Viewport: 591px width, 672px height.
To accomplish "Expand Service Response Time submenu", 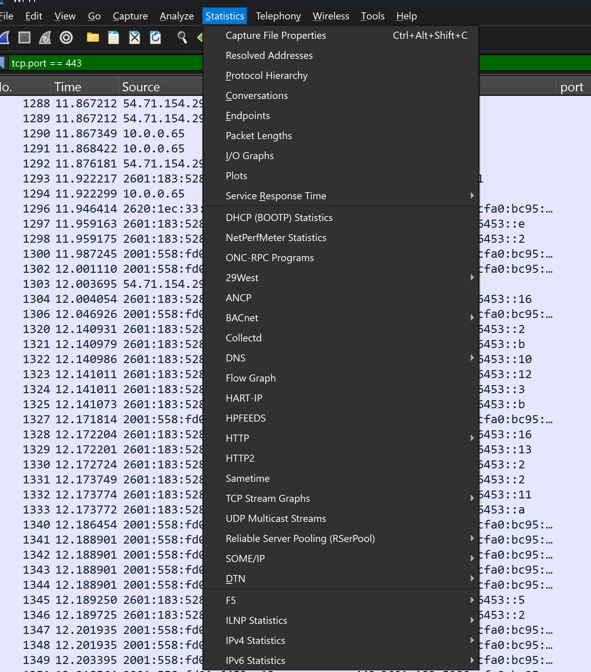I will [341, 196].
